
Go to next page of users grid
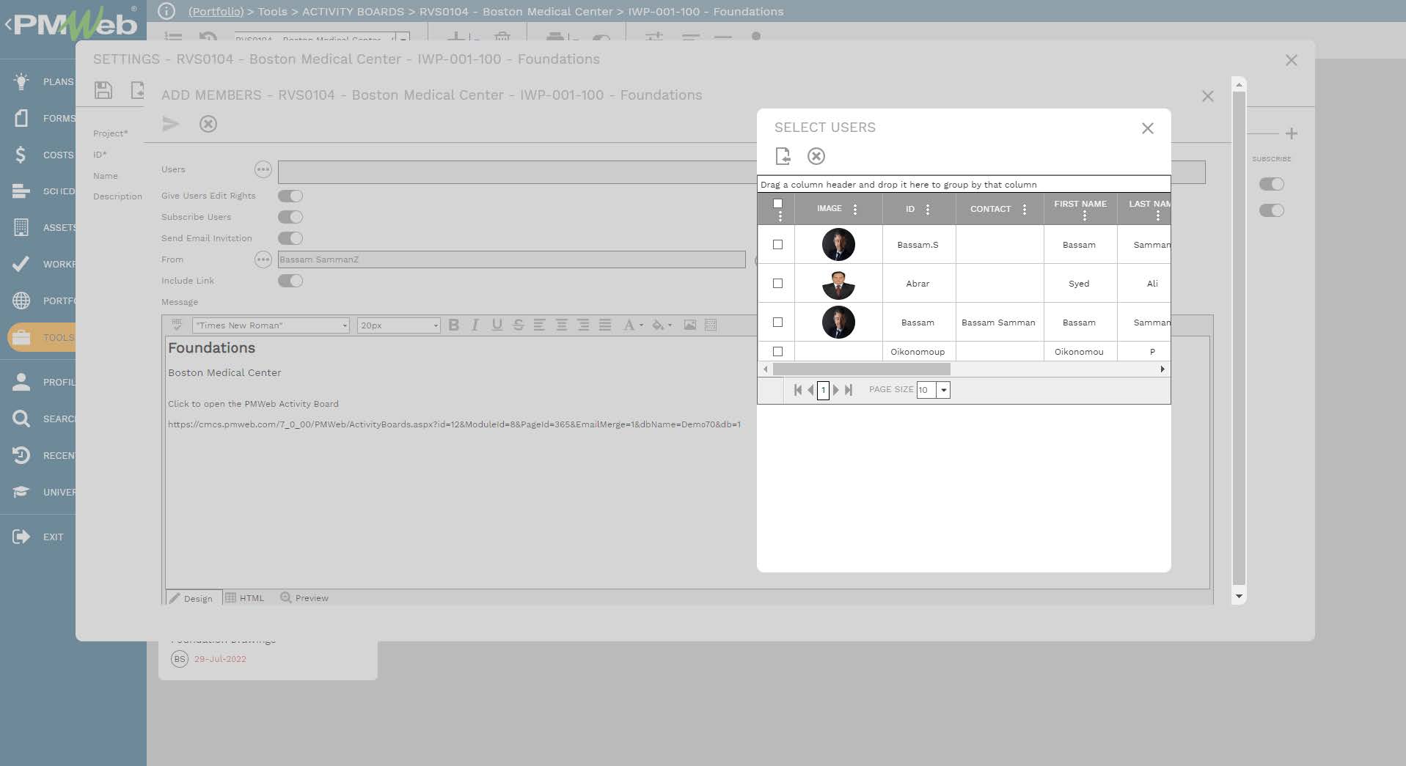pos(835,390)
